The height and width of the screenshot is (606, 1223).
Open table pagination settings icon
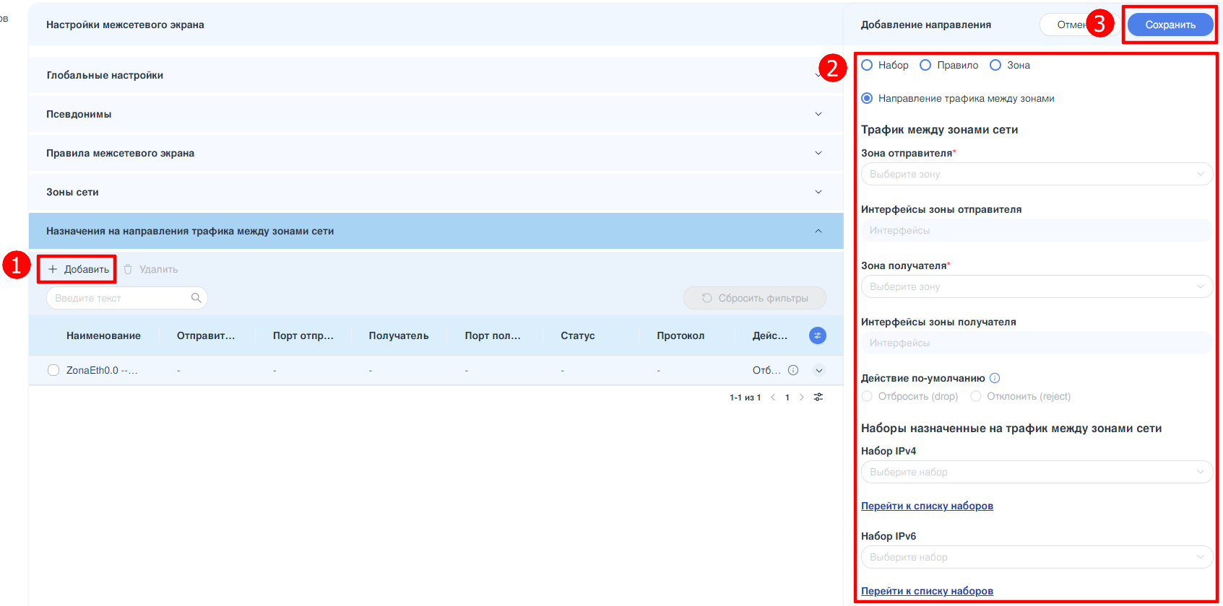point(818,398)
